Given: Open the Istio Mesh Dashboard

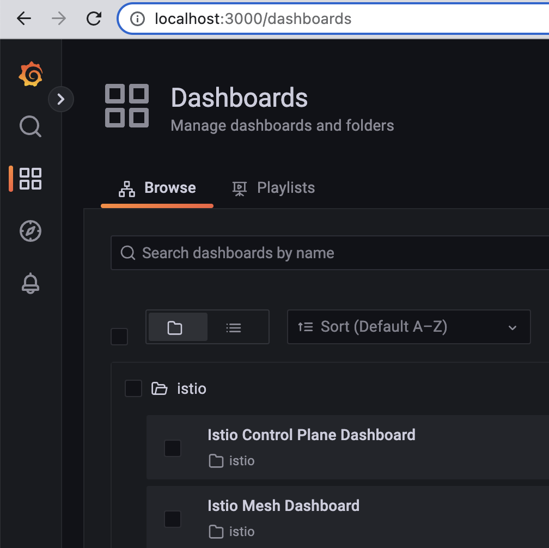Looking at the screenshot, I should [x=284, y=506].
